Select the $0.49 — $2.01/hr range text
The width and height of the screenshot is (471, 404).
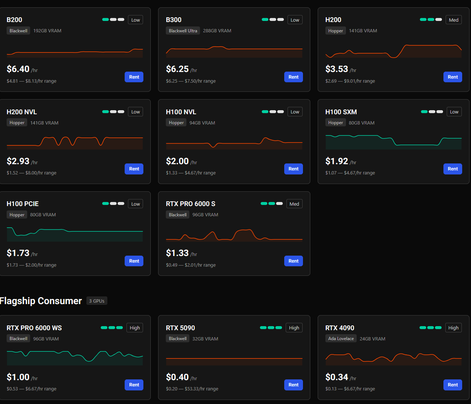click(x=191, y=265)
